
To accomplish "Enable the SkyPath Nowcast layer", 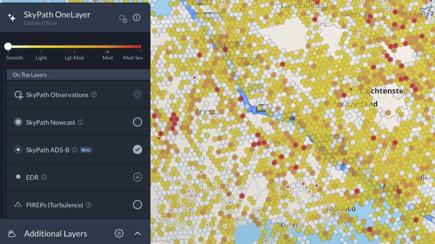I will (137, 122).
